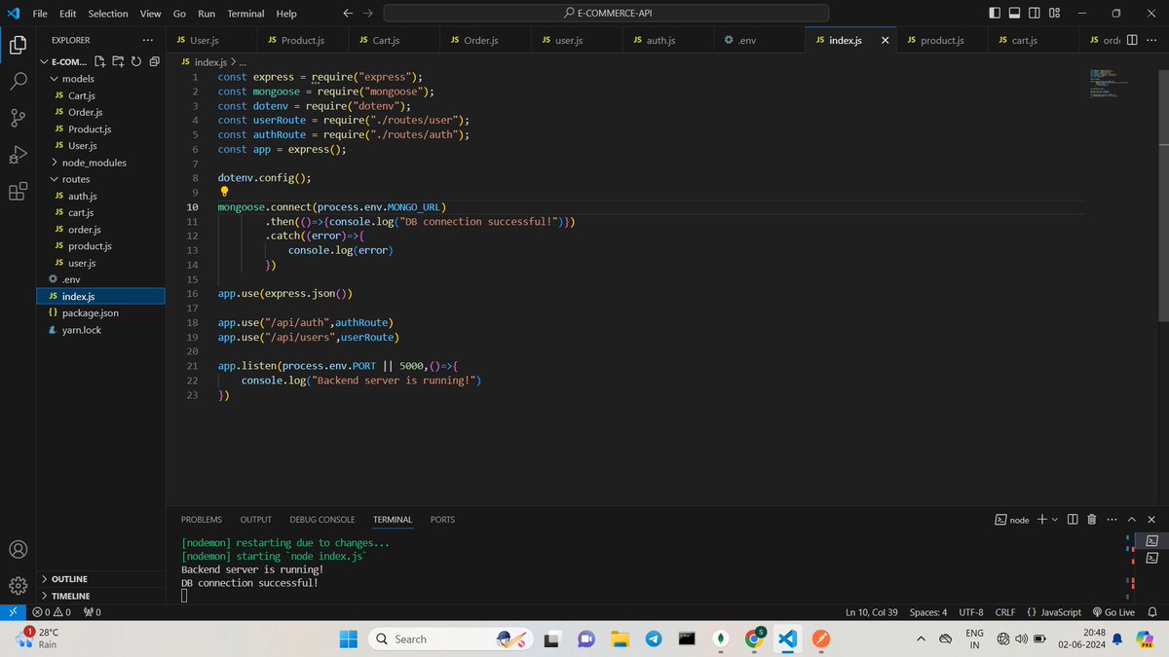The image size is (1169, 657).
Task: Create a new folder in Explorer
Action: (118, 61)
